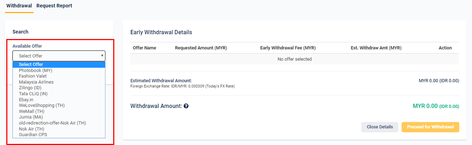This screenshot has height=145, width=472.
Task: Open the Available Offer dropdown arrow
Action: click(102, 56)
